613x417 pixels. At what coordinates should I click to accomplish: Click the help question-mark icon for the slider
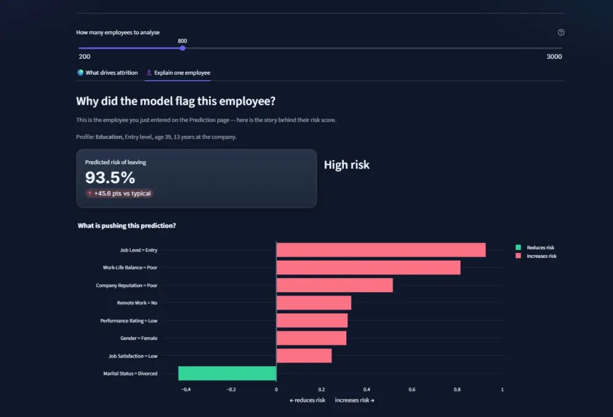click(561, 32)
